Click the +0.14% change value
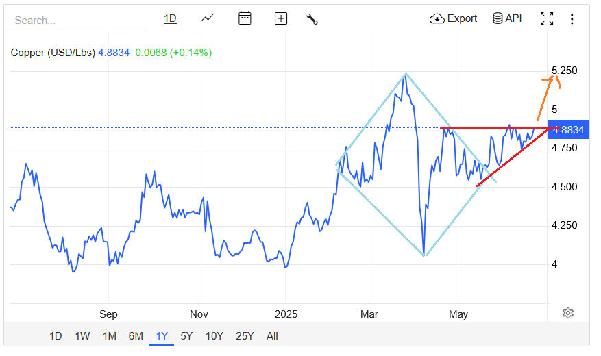The height and width of the screenshot is (356, 601). pyautogui.click(x=191, y=53)
